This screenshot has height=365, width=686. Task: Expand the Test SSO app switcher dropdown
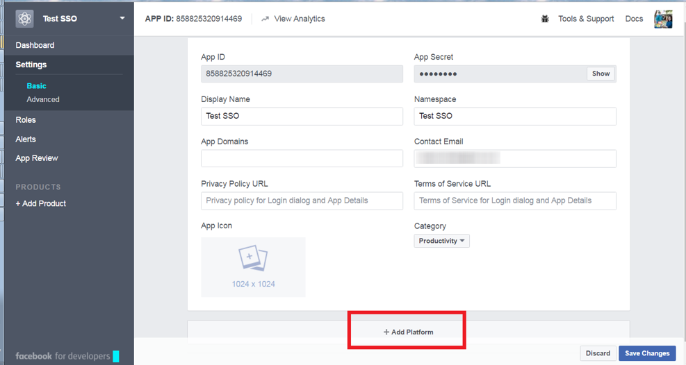(x=122, y=19)
